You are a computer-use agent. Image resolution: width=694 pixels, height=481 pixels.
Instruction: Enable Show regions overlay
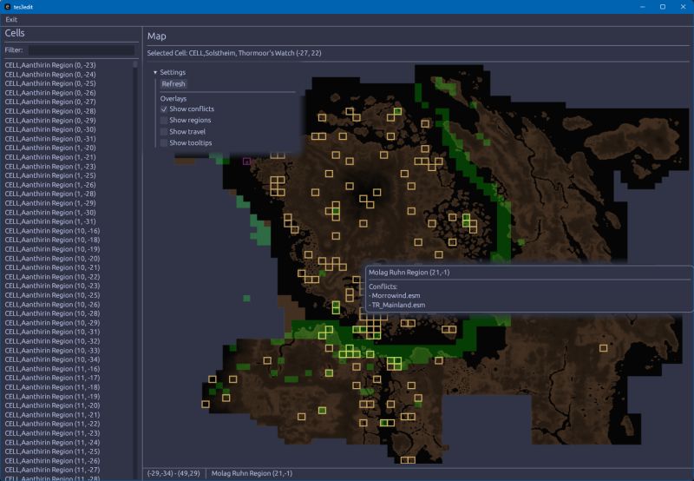164,120
